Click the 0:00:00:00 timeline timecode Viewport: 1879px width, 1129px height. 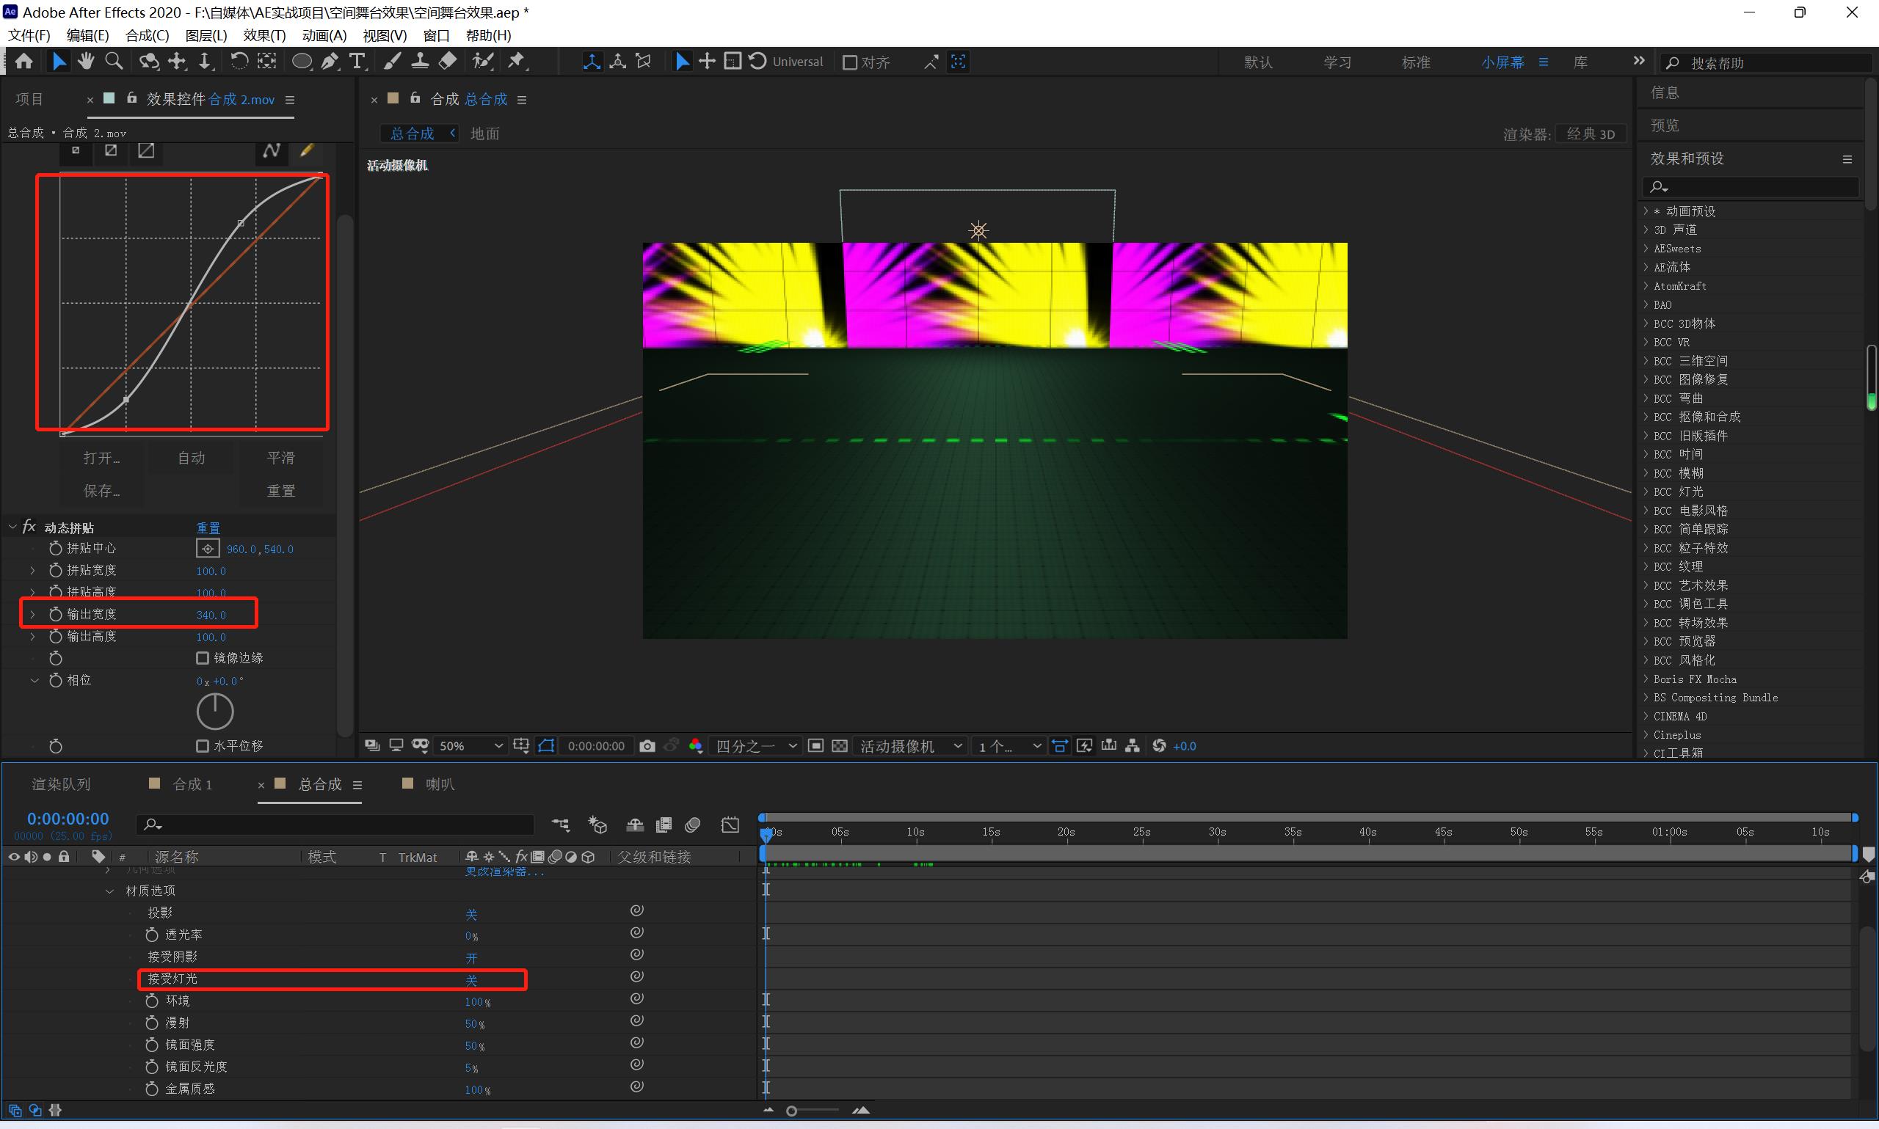coord(68,819)
